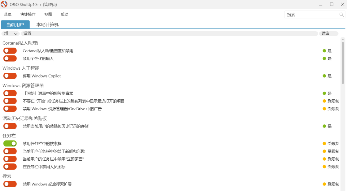The image size is (347, 191).
Task: Click the vertical scrollbar thumb
Action: pyautogui.click(x=343, y=62)
